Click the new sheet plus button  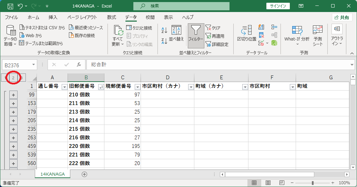pos(84,174)
